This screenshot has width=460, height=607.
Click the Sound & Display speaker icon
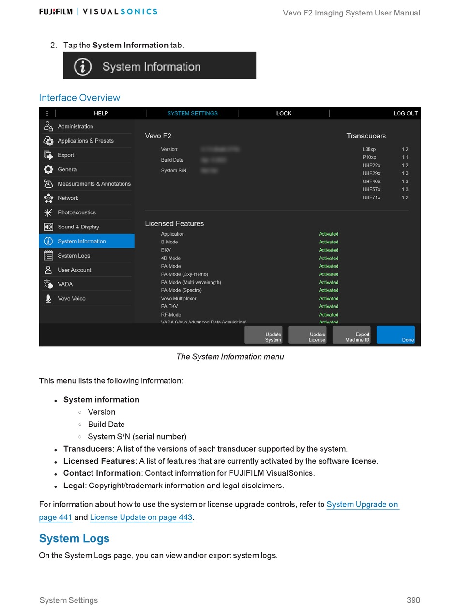coord(48,227)
